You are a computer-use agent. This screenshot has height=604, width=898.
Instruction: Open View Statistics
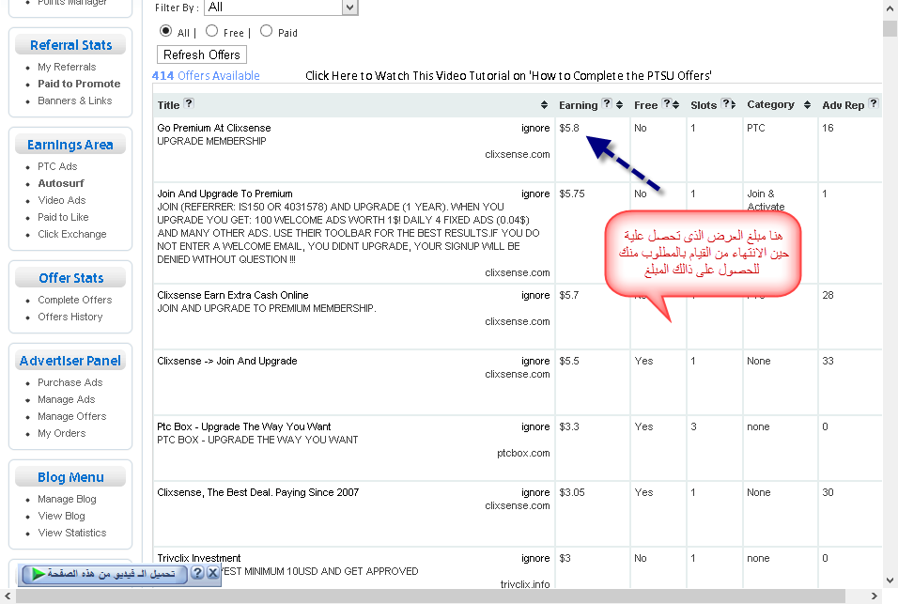72,533
